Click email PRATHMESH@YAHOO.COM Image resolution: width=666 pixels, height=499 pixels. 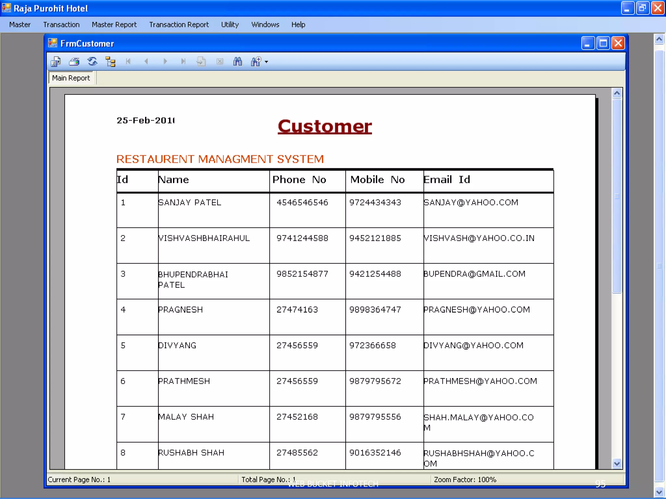pos(480,381)
